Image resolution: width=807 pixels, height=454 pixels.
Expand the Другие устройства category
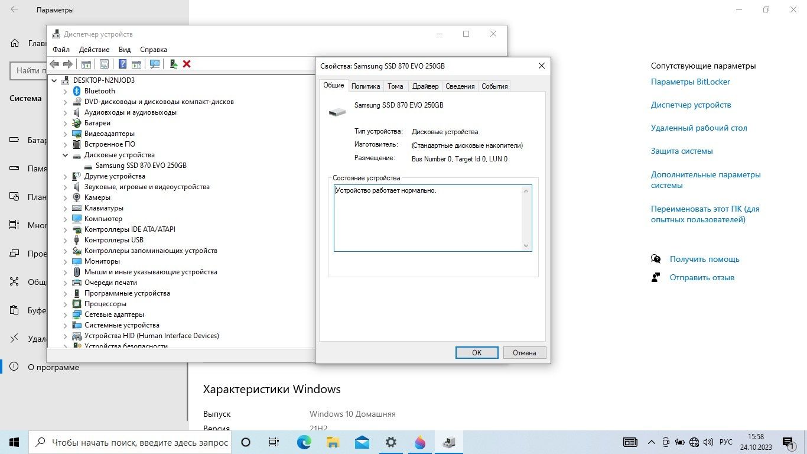(66, 176)
